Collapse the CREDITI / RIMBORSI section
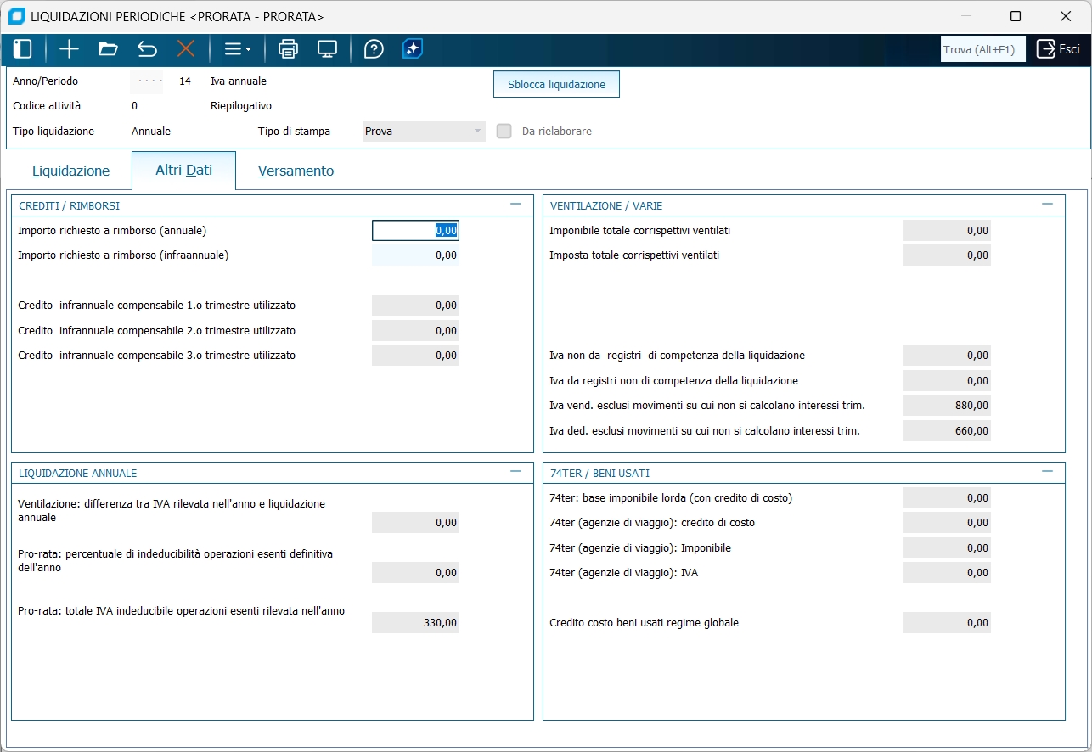 click(515, 205)
